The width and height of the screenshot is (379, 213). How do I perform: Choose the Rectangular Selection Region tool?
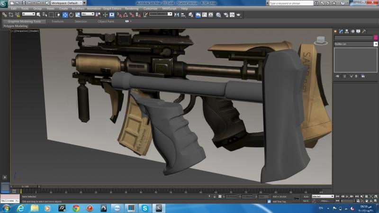tap(51, 15)
